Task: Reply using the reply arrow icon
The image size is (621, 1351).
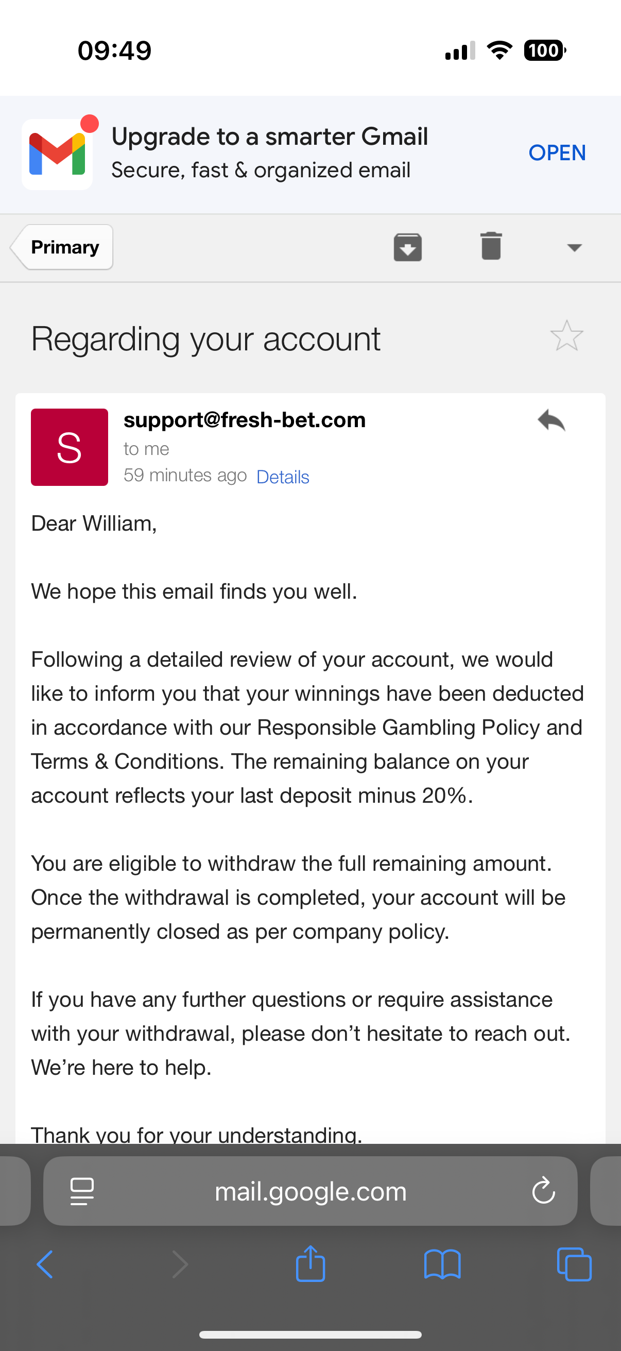Action: 551,420
